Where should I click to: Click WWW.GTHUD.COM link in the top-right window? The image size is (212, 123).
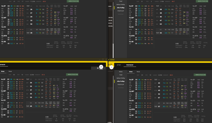click(x=202, y=1)
